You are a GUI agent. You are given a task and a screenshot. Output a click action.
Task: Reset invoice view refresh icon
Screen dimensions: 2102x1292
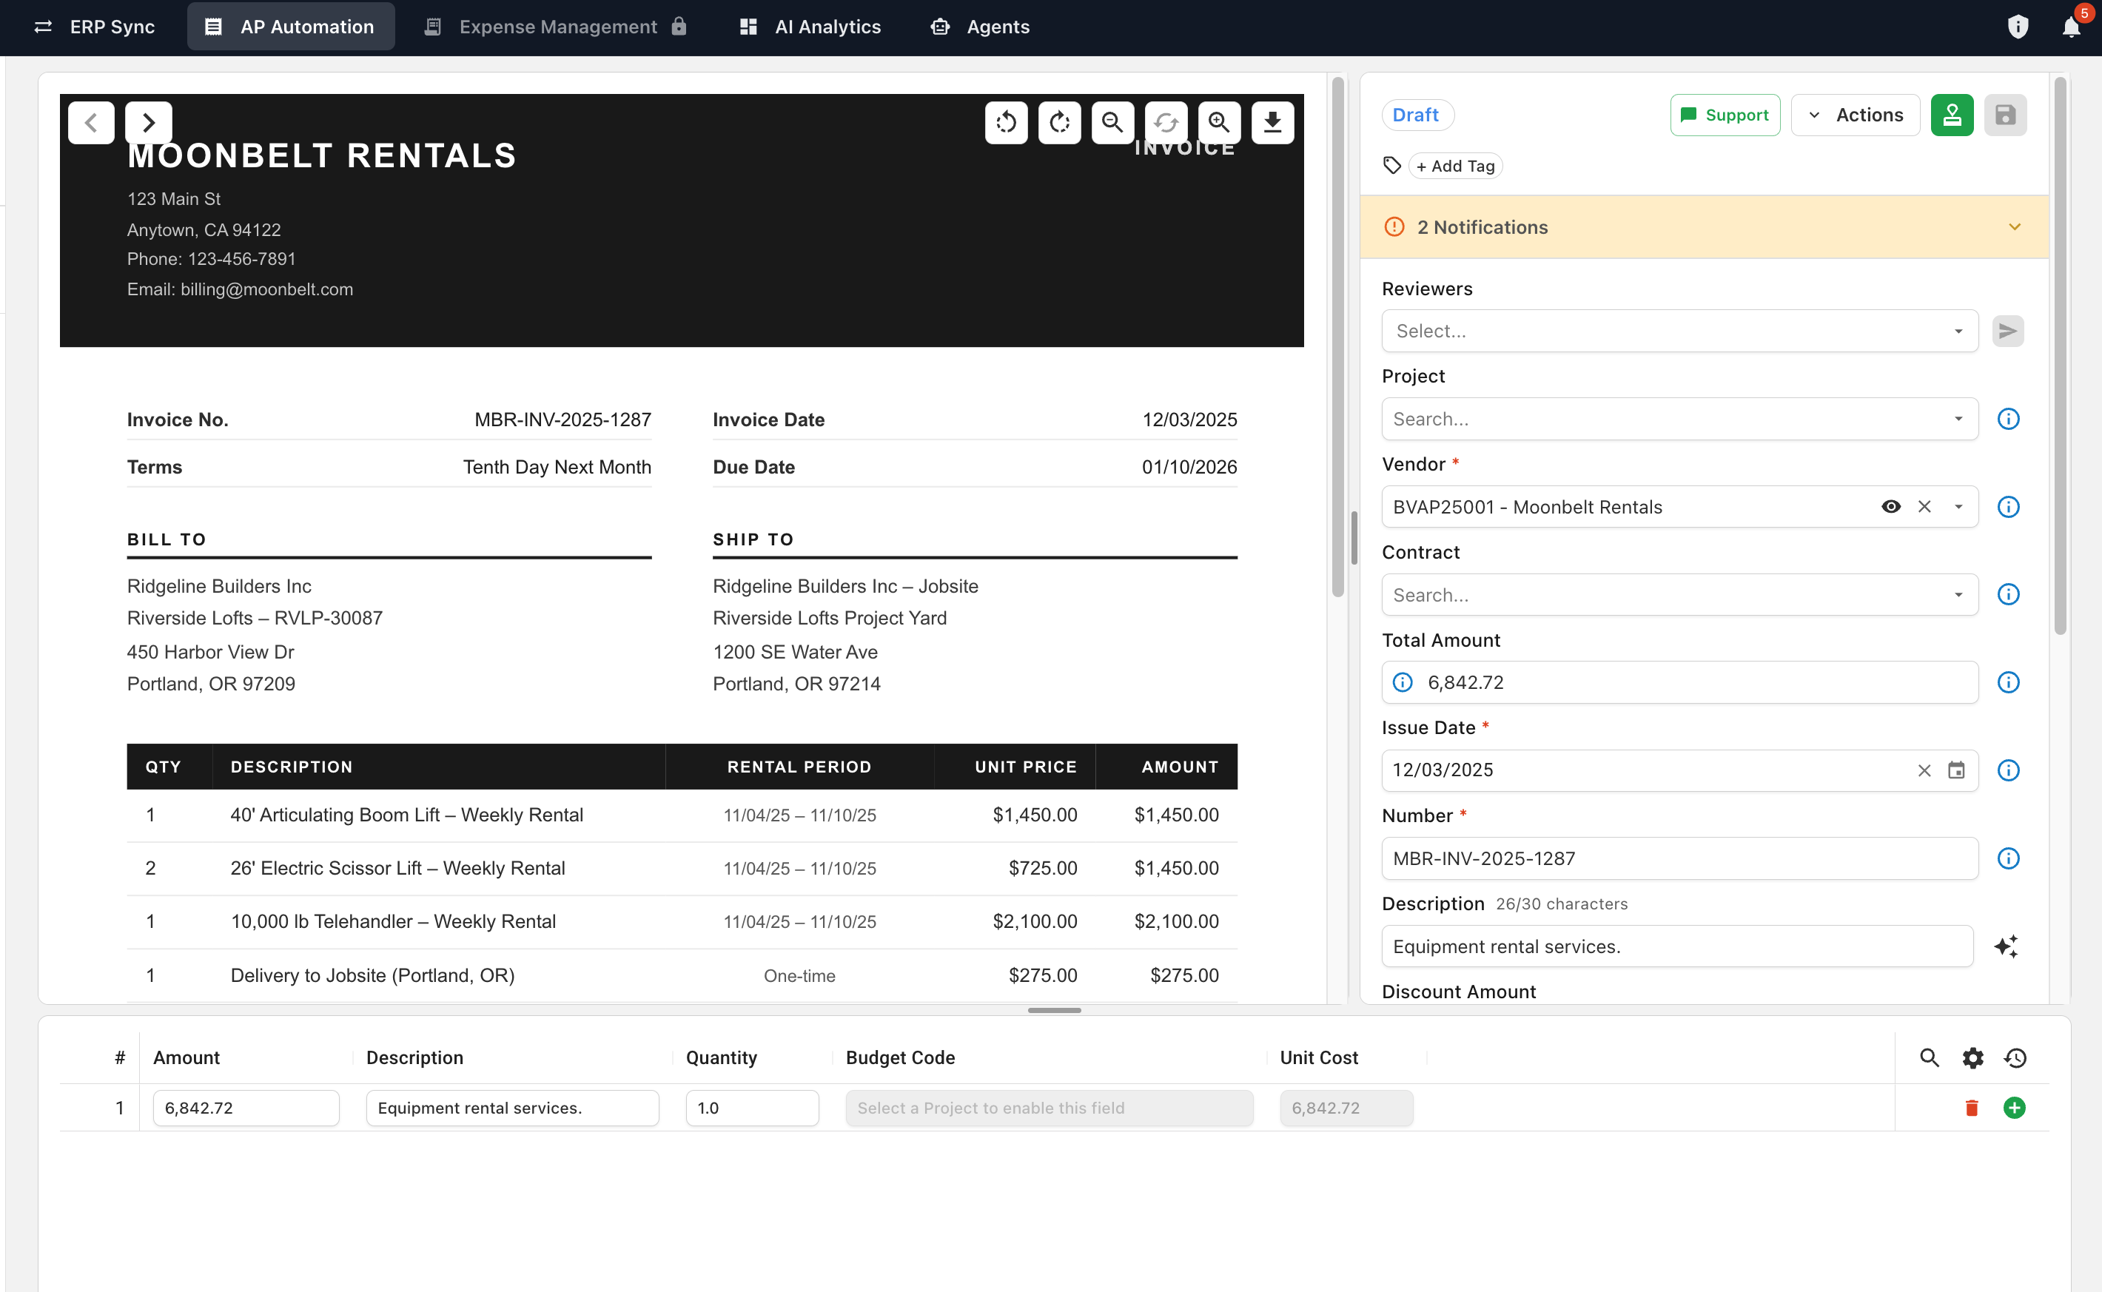pyautogui.click(x=1166, y=123)
